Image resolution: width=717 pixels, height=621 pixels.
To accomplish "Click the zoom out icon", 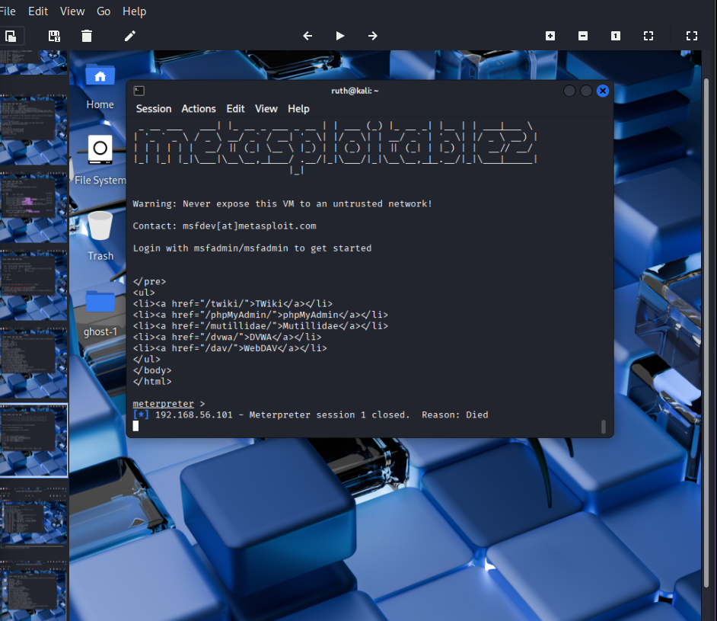I will pos(582,36).
